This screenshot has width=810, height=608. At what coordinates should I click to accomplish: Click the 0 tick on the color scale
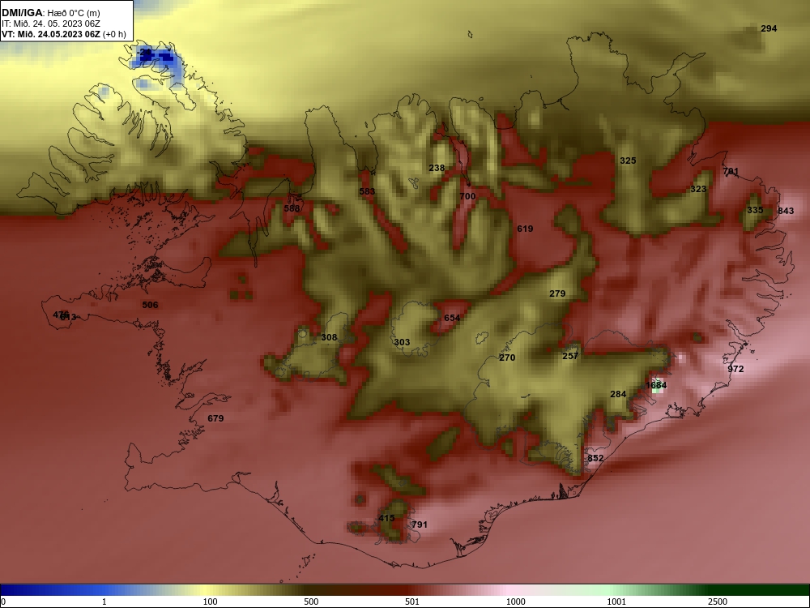pos(3,602)
